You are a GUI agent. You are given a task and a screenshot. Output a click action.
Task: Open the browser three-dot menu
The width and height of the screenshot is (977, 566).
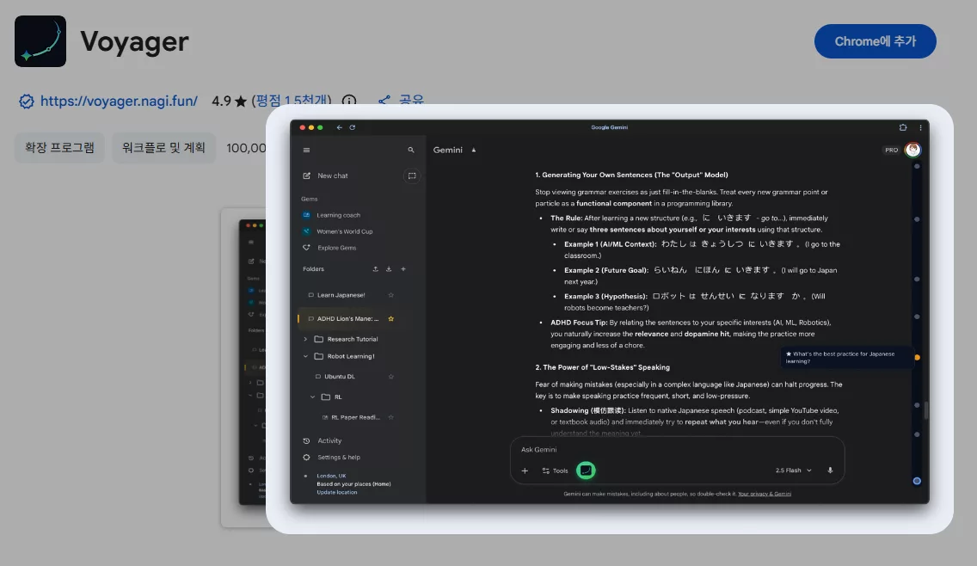point(920,127)
